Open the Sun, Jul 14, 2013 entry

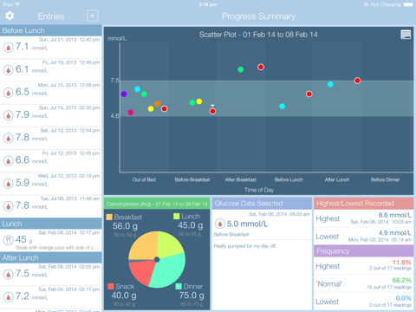[51, 115]
